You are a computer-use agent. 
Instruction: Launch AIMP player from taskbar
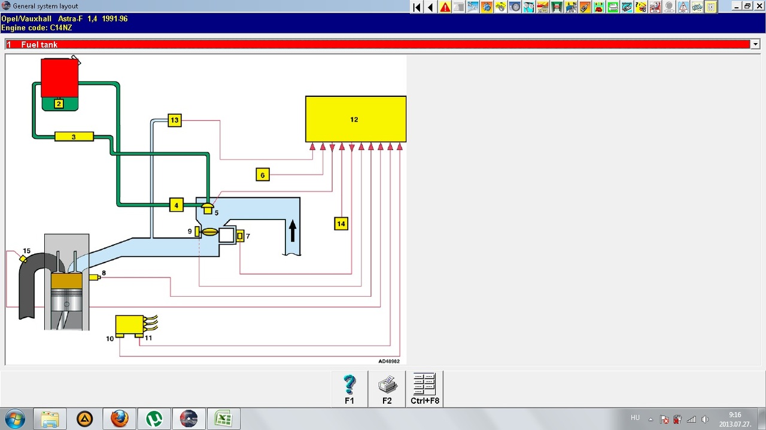84,419
